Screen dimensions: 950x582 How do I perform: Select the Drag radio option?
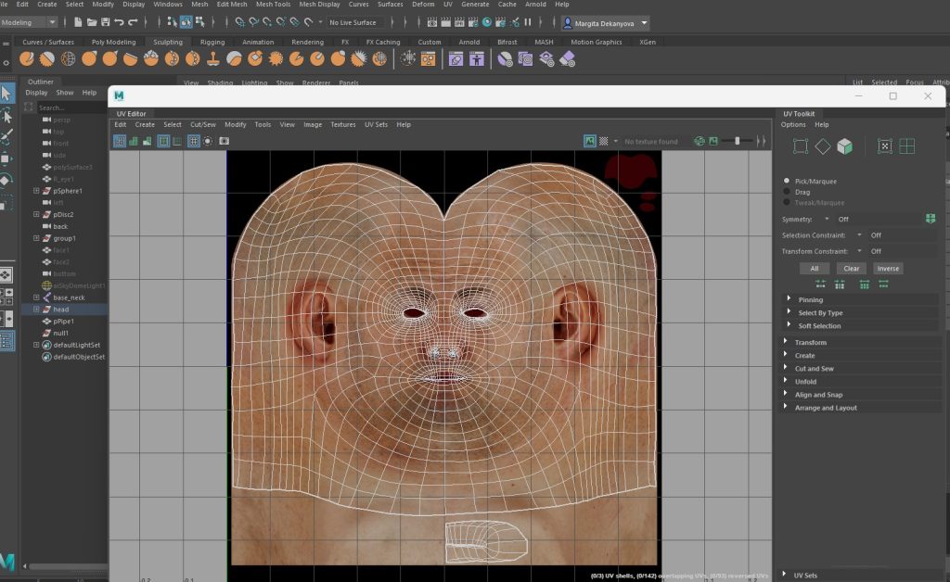point(788,192)
